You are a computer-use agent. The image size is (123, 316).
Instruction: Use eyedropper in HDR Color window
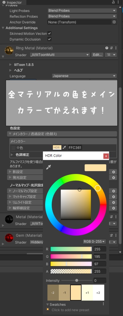[49, 167]
